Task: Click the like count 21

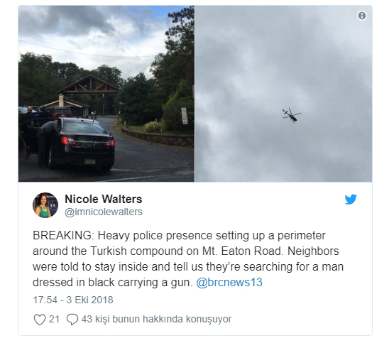Action: point(54,319)
